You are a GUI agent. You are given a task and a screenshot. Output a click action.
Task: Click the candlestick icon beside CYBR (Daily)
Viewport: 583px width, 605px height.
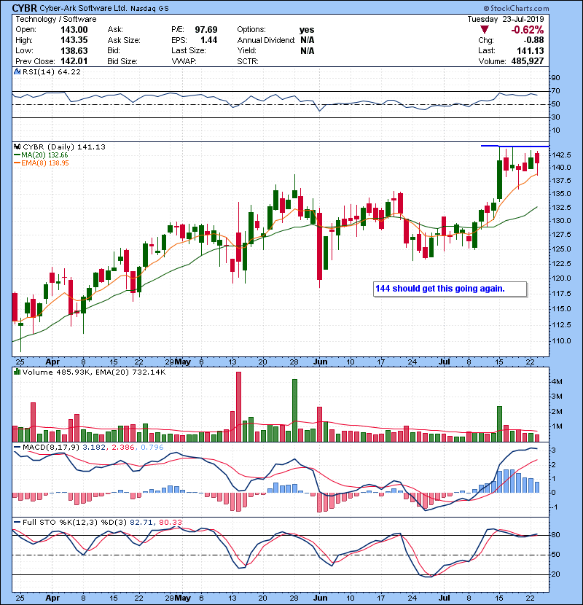tap(17, 147)
